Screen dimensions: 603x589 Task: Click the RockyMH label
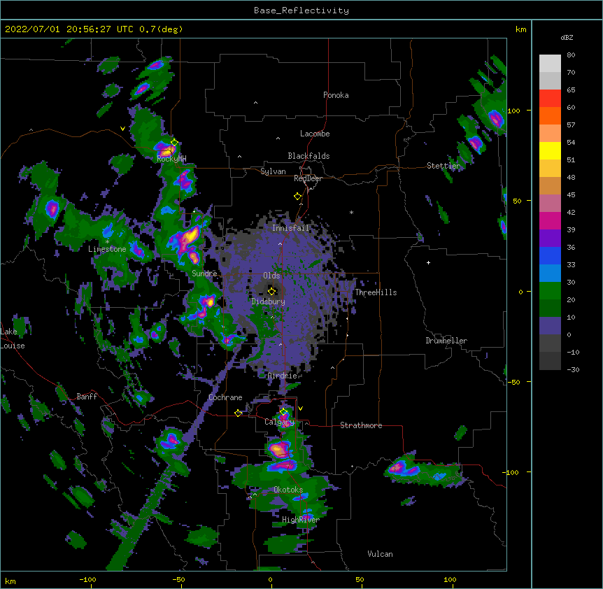(171, 159)
